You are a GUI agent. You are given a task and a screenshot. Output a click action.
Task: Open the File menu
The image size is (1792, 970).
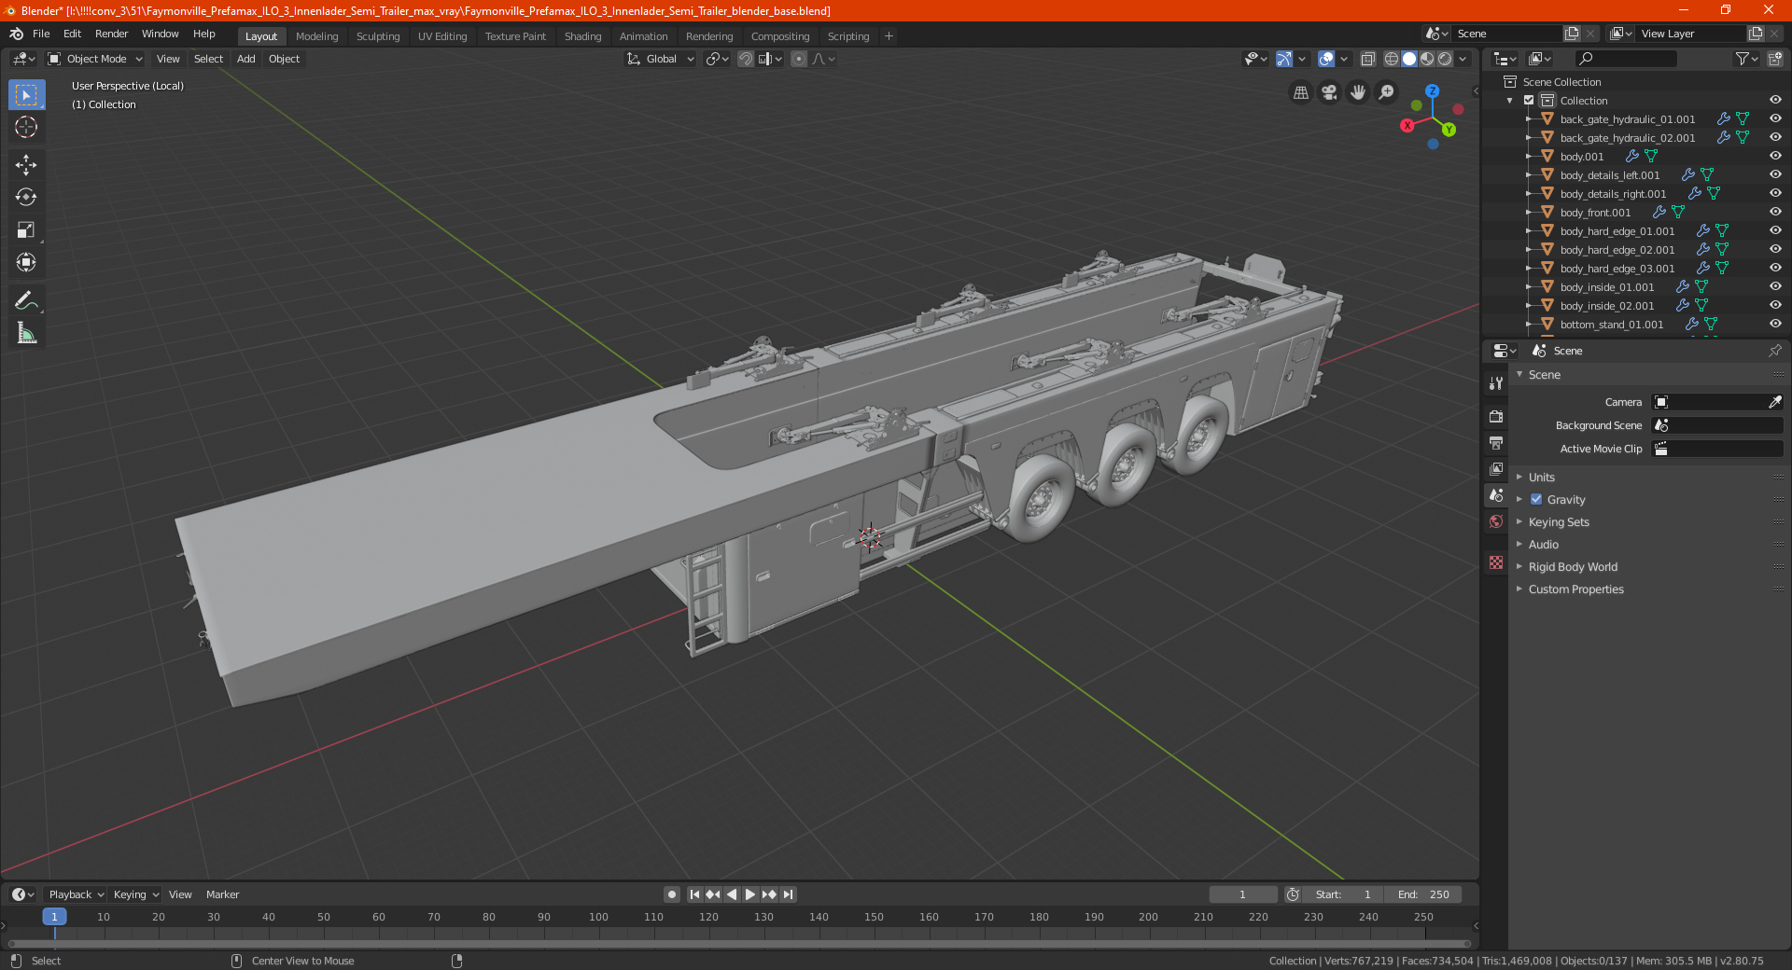[41, 34]
